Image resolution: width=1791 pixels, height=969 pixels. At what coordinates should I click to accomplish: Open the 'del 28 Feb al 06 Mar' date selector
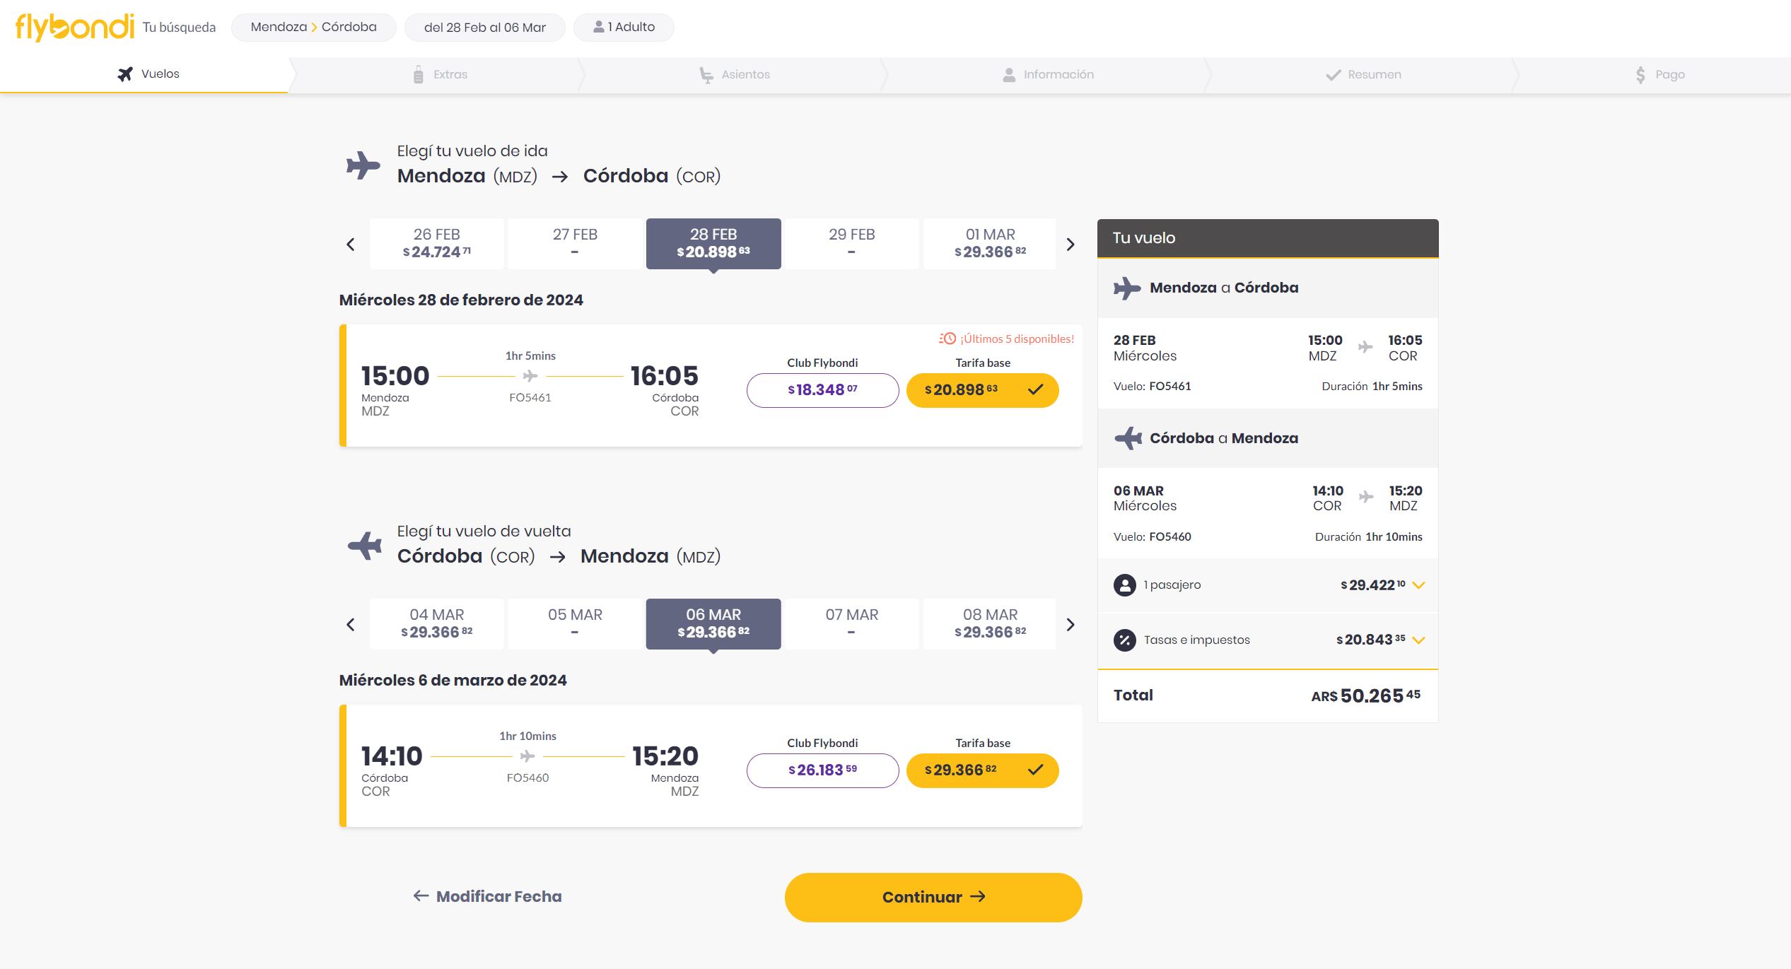(485, 28)
